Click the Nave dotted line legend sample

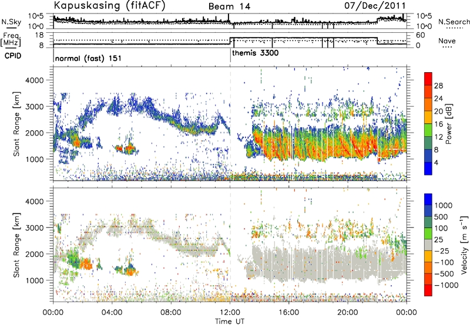447,48
